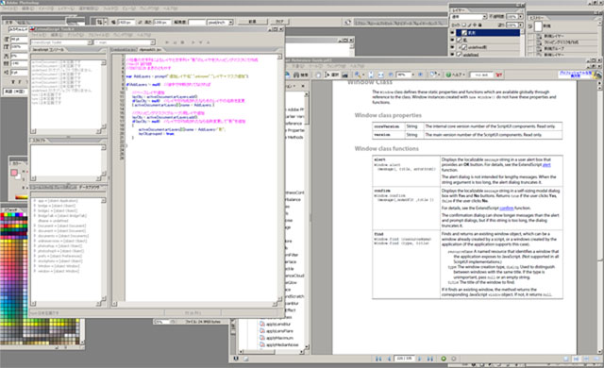The width and height of the screenshot is (604, 368).
Task: Toggle lock image pixels brush icon in Layers
Action: [x=469, y=25]
